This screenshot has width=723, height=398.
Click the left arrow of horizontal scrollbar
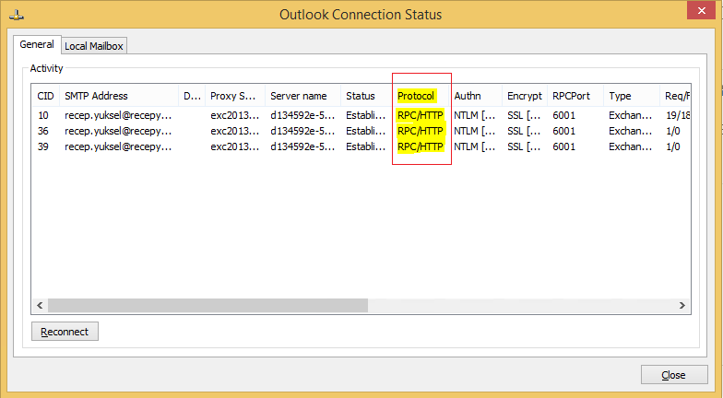point(40,306)
